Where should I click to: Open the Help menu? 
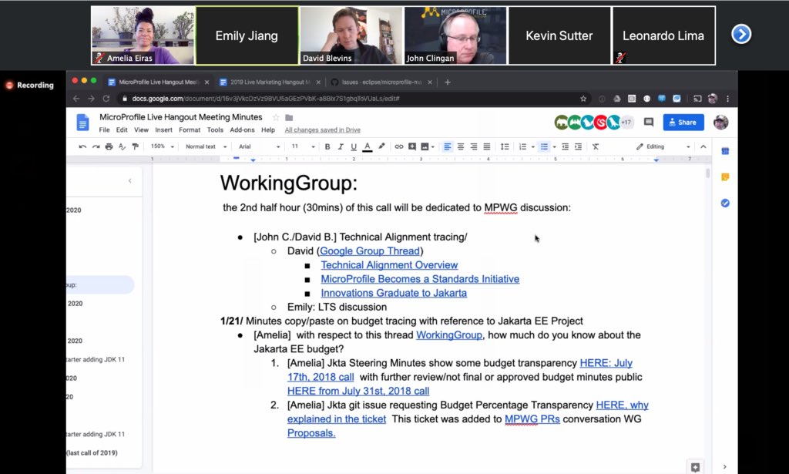[268, 129]
